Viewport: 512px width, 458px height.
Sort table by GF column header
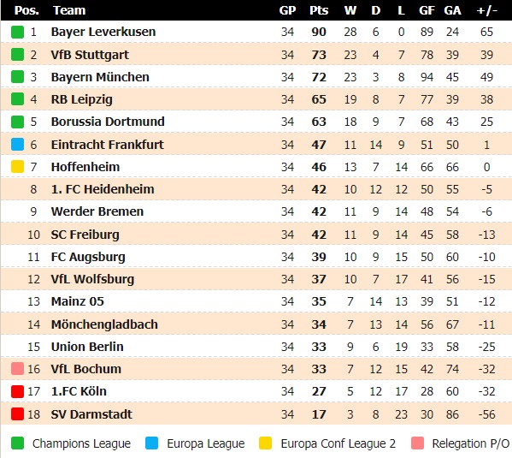click(x=427, y=10)
